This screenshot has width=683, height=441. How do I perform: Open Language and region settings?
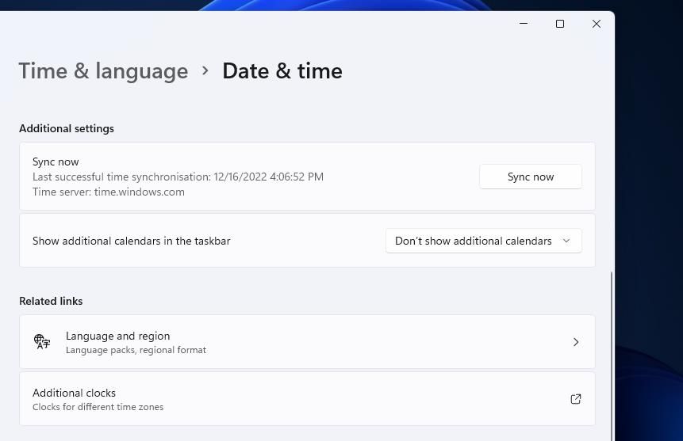tap(307, 342)
